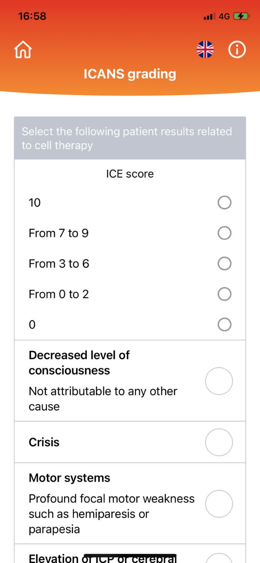Select the Motor systems symptom option

219,503
